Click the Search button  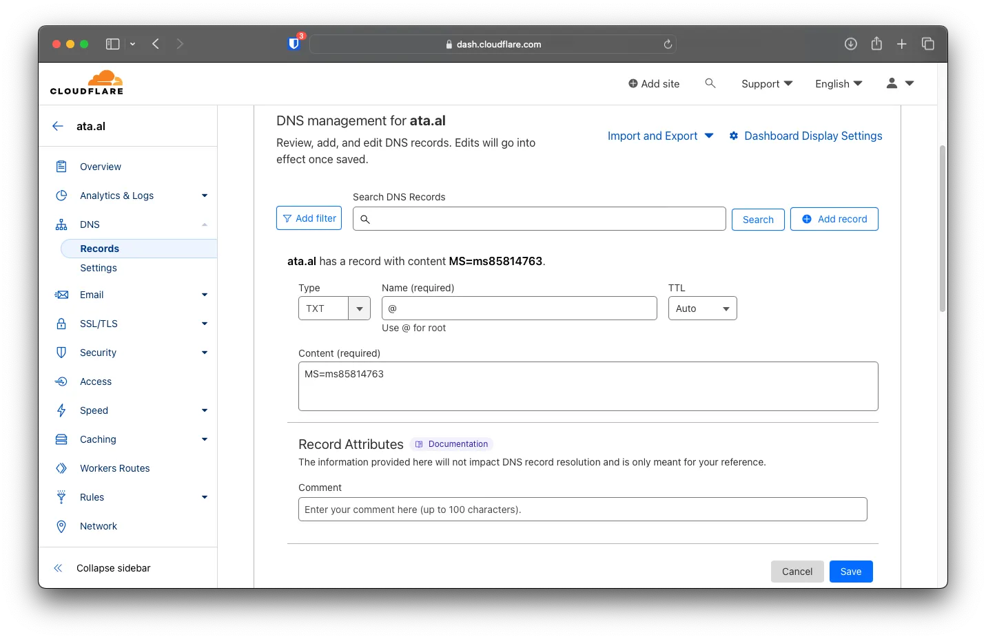758,220
